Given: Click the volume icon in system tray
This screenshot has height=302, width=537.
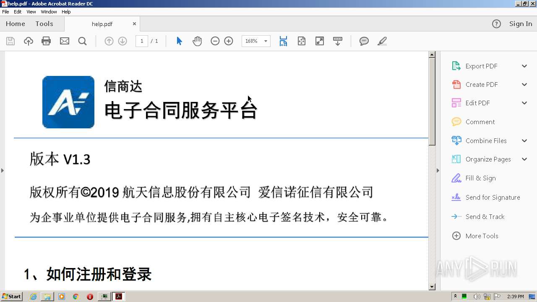Looking at the screenshot, I should (x=477, y=297).
